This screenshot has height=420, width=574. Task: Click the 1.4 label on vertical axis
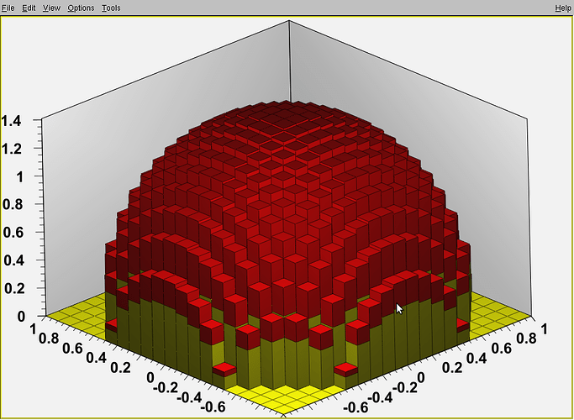12,121
